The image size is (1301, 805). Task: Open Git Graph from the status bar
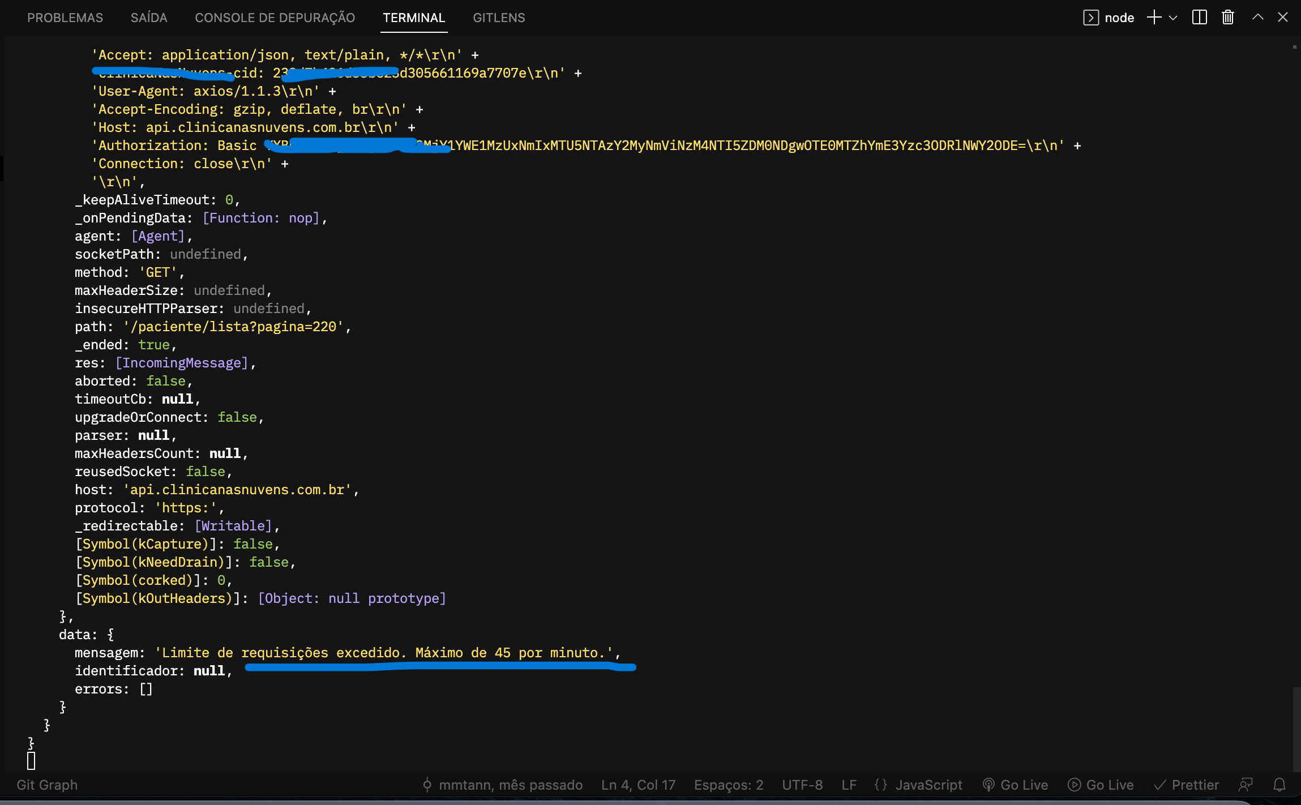click(47, 785)
